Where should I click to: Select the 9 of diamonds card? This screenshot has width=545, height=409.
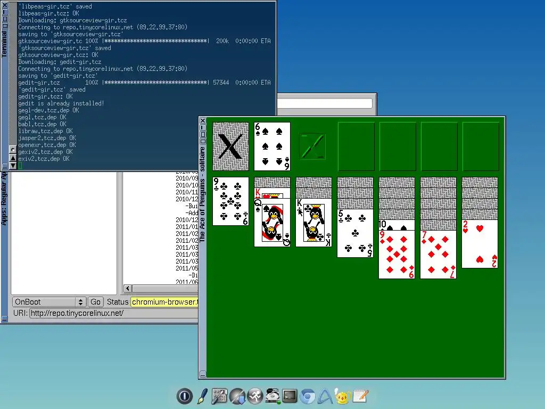(397, 254)
